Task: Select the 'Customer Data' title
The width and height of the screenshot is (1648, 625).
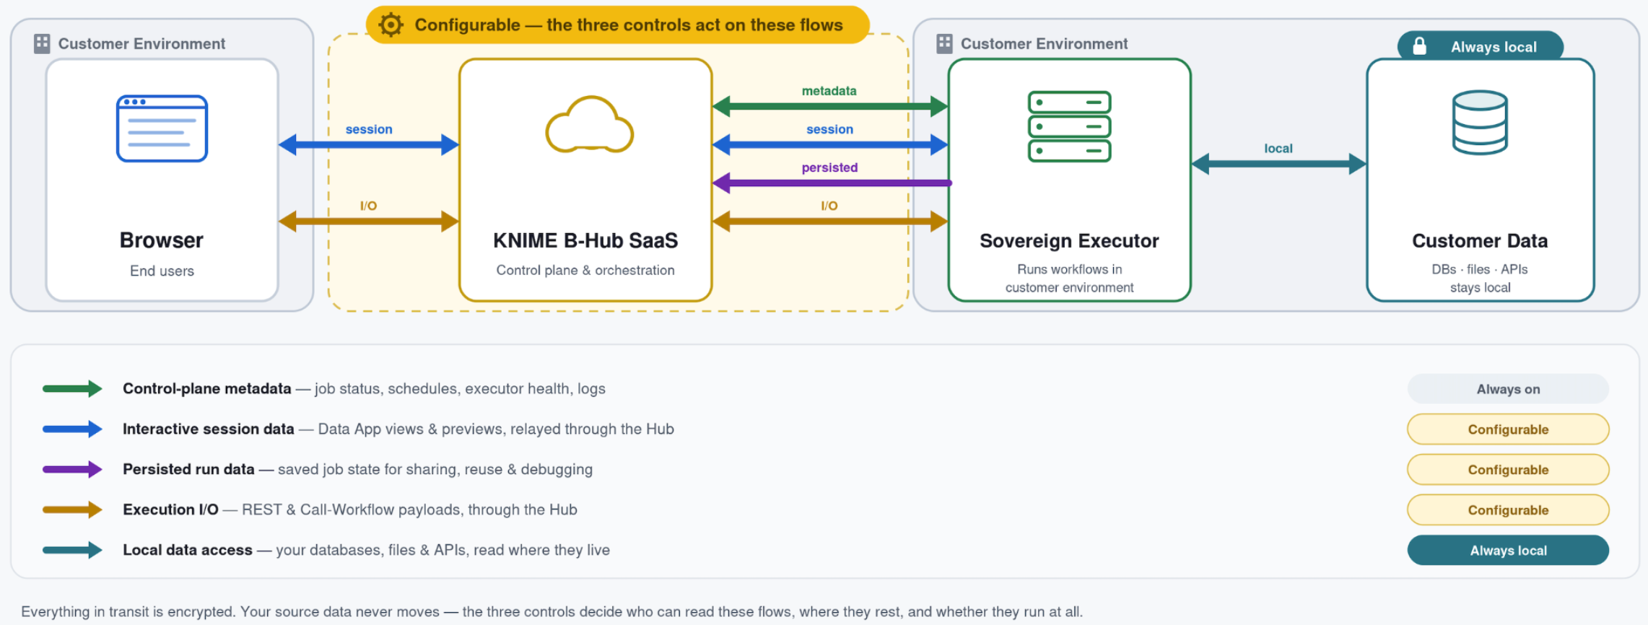Action: tap(1480, 240)
